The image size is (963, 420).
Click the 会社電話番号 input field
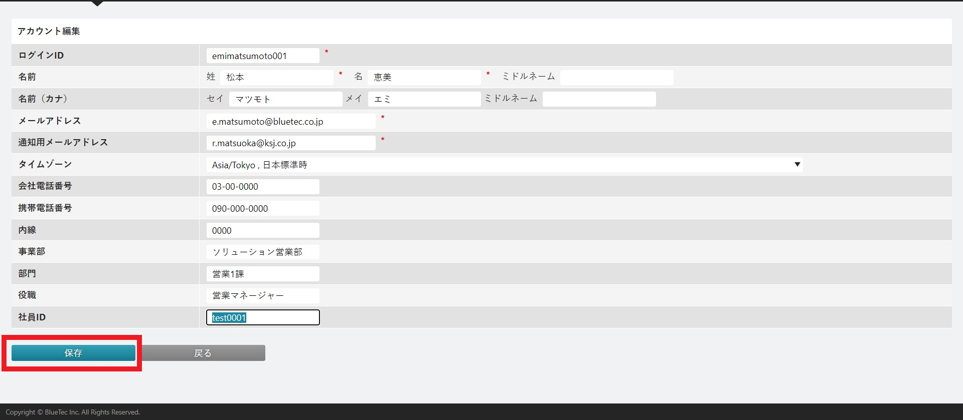tap(262, 187)
